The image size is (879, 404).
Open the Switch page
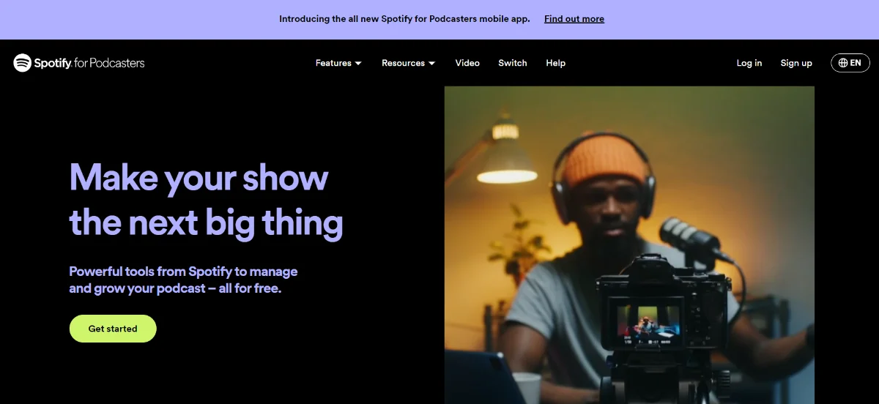coord(513,63)
